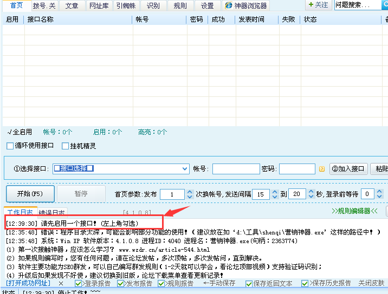Enable the 循环使用接口 checkbox
The height and width of the screenshot is (294, 388).
[x=10, y=146]
